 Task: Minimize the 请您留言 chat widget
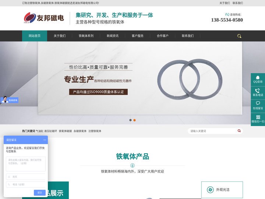pyautogui.click(x=45, y=140)
